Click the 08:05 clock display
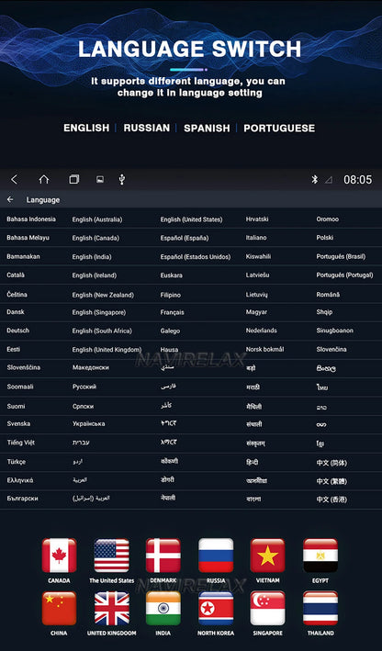 357,180
